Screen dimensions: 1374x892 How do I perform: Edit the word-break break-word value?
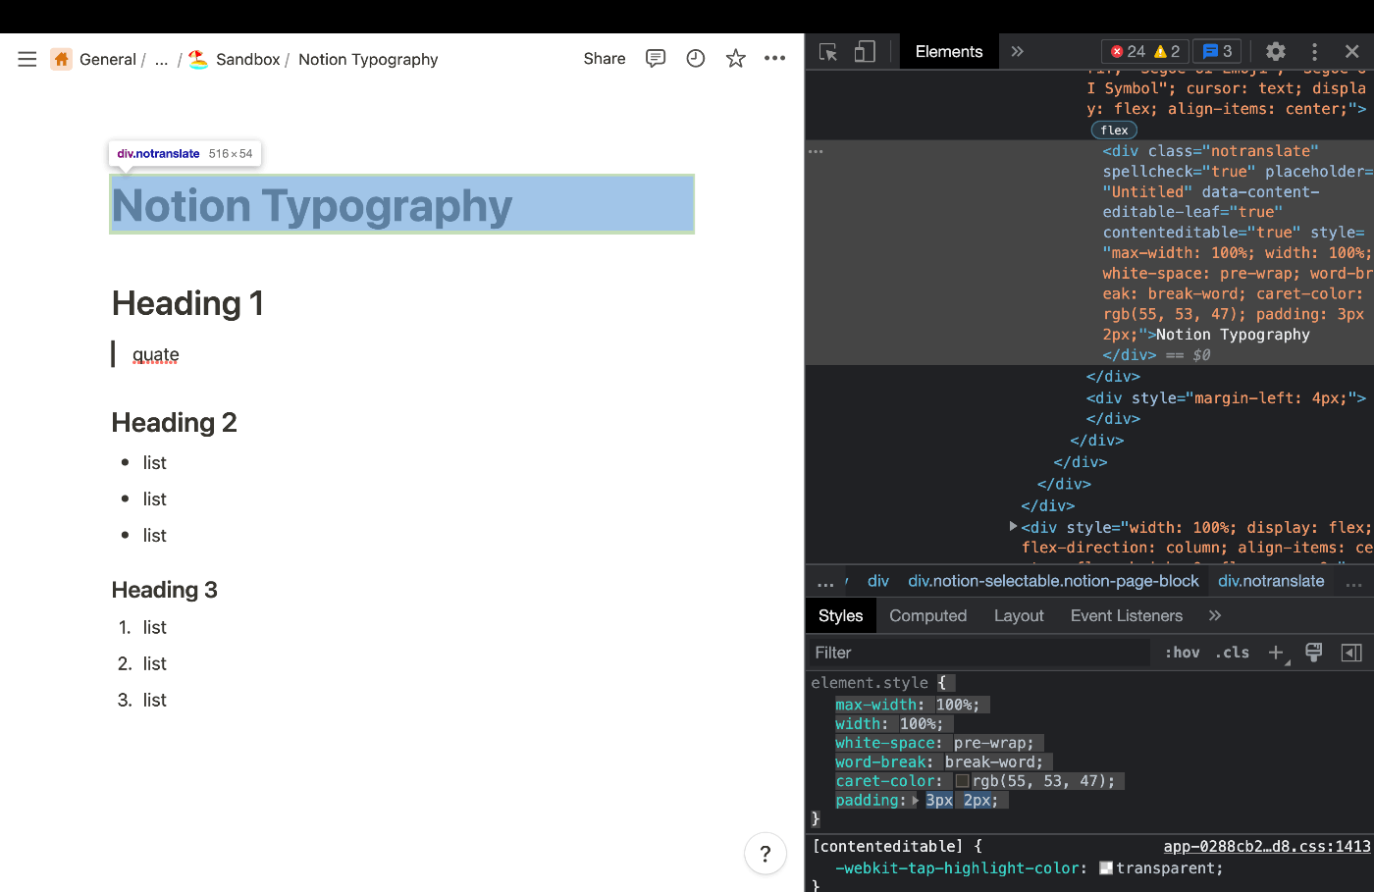[993, 762]
